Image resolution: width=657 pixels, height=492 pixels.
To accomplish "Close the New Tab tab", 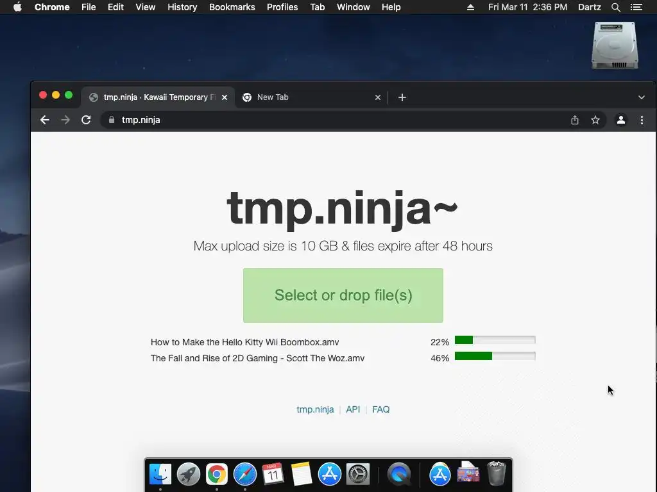I will [377, 97].
